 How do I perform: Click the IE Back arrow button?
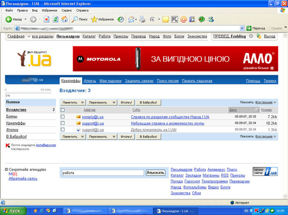pos(9,19)
